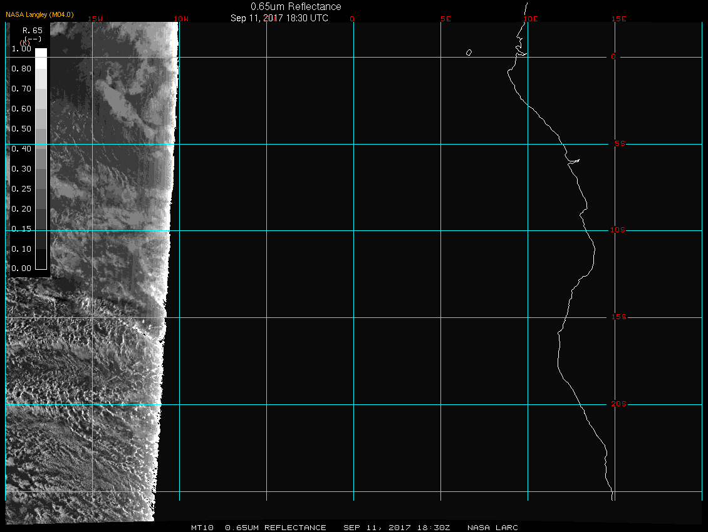Click the 10S latitude label
This screenshot has height=532, width=708.
(x=618, y=230)
